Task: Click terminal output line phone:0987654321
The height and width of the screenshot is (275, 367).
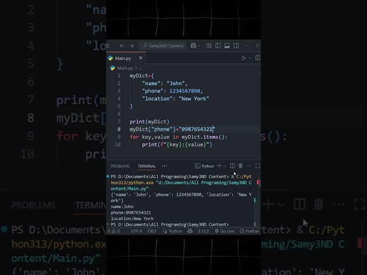Action: [131, 213]
